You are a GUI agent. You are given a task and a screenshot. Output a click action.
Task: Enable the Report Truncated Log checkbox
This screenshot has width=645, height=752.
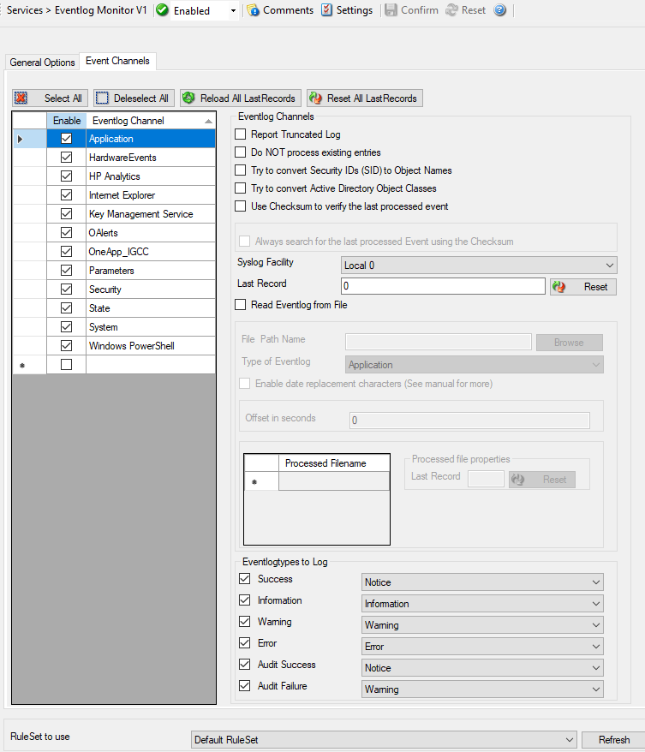point(241,134)
